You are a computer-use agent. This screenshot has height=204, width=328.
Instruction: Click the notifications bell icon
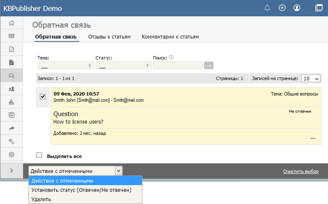pyautogui.click(x=268, y=8)
